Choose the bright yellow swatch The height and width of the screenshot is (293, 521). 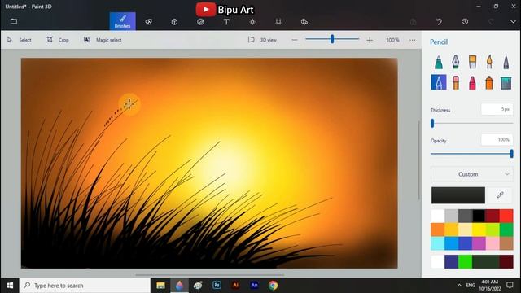479,230
